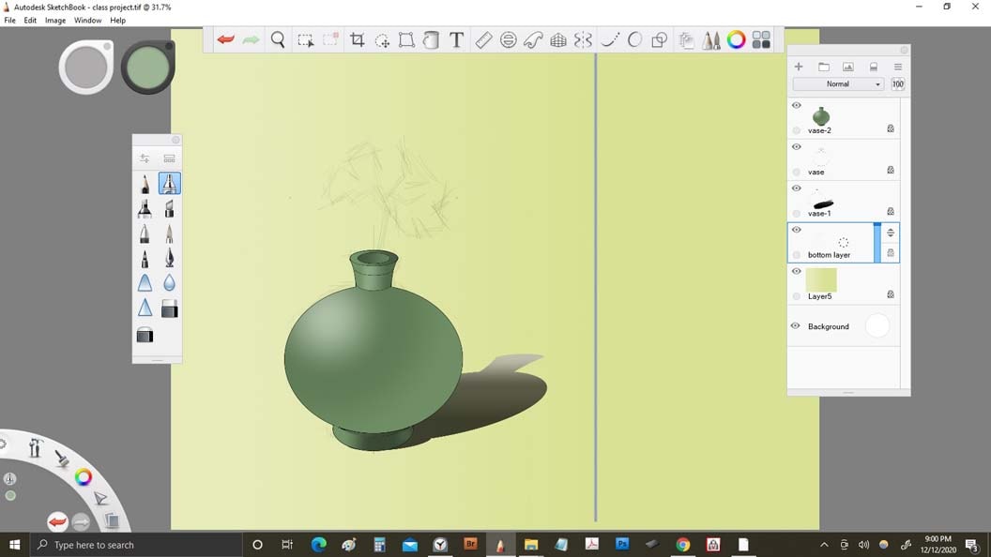Click the green Redo arrow in top toolbar
This screenshot has width=991, height=557.
pos(251,39)
